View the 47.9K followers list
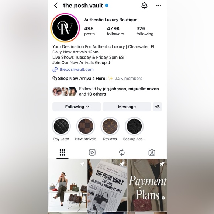The image size is (214, 214). point(115,31)
